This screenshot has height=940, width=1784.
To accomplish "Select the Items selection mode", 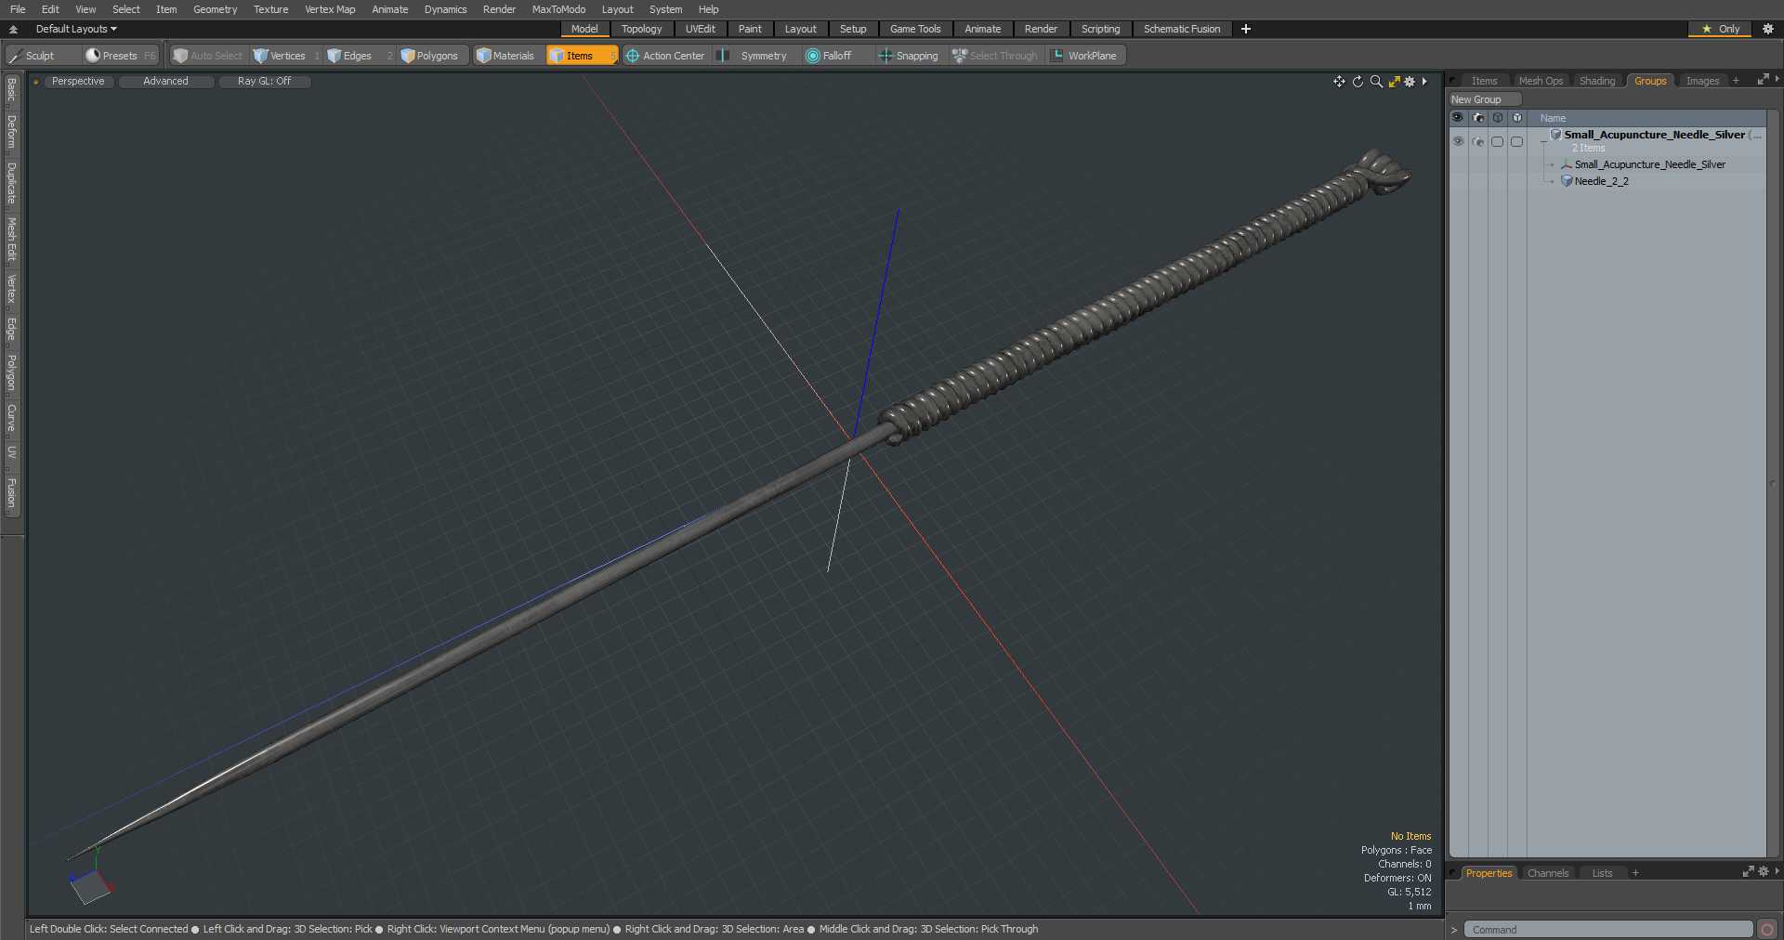I will tap(582, 56).
